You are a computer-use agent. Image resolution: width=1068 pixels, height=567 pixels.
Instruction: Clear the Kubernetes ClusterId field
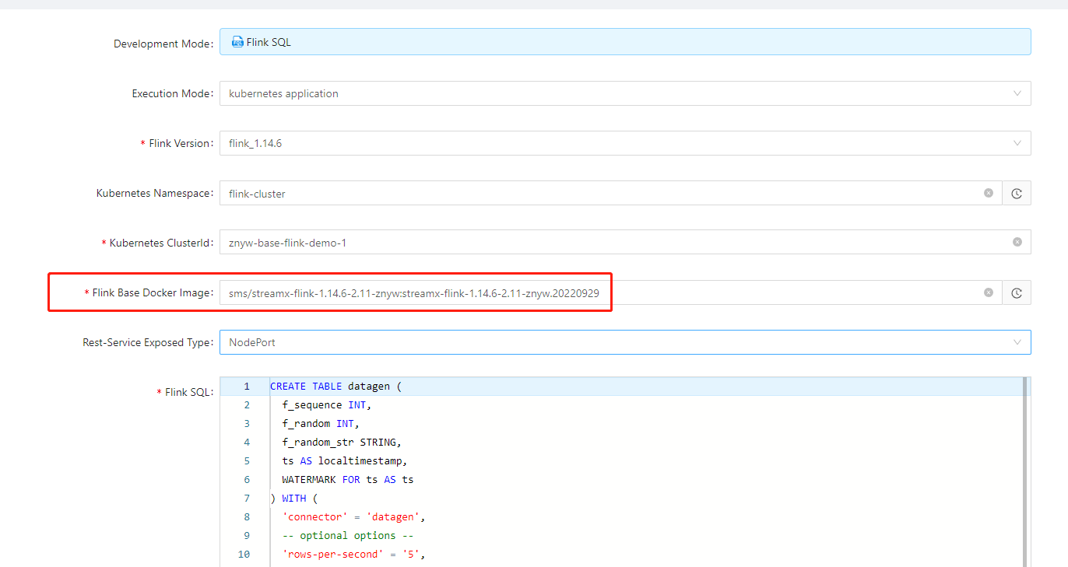pyautogui.click(x=1017, y=242)
